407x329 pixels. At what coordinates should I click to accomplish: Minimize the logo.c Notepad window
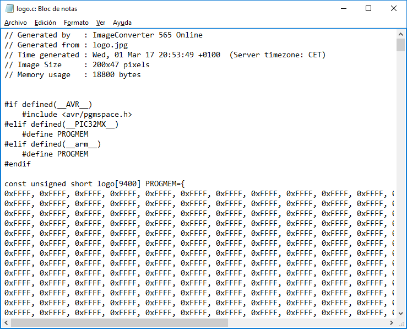click(x=343, y=9)
